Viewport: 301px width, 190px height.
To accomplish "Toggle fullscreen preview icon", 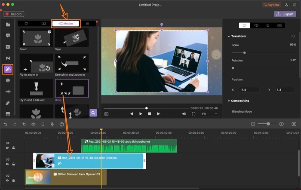I will point(193,114).
